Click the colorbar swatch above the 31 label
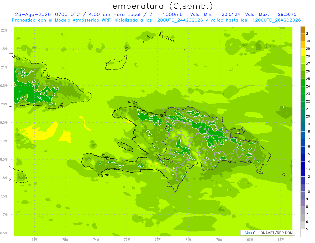 click(x=303, y=30)
